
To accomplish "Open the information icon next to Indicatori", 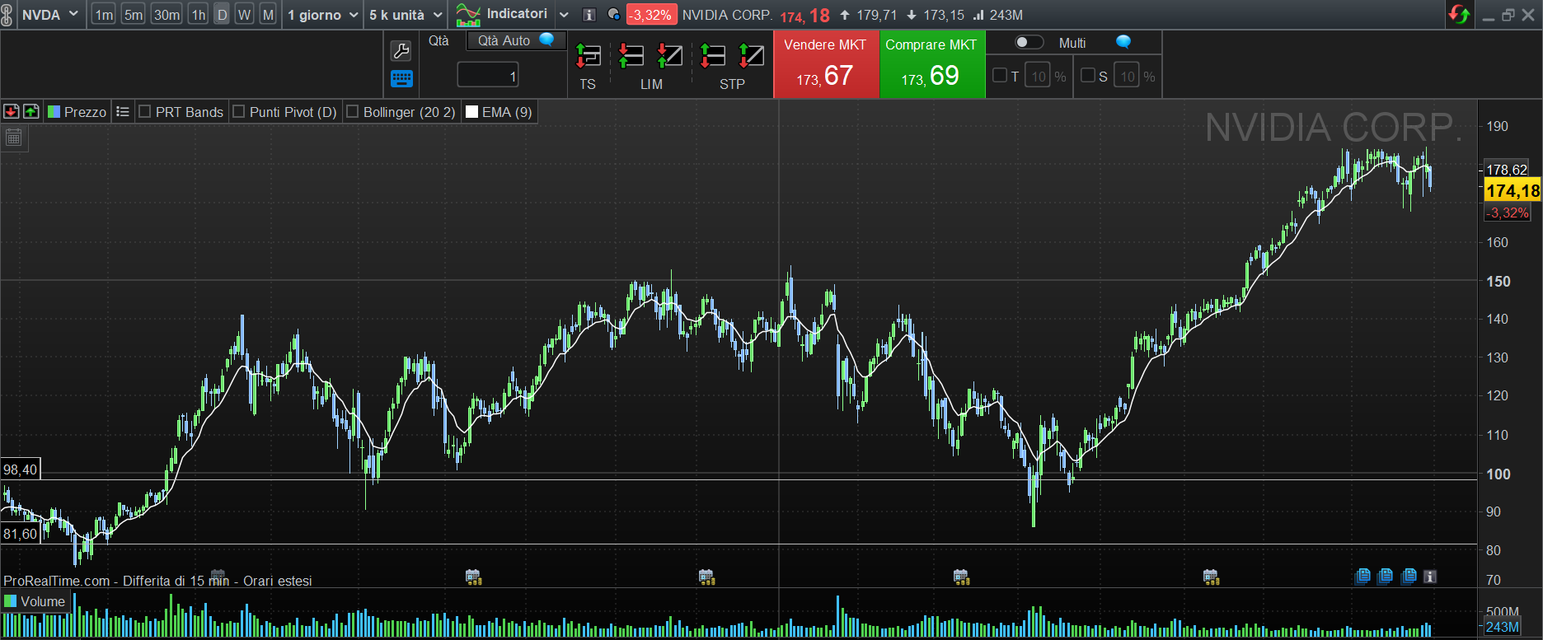I will coord(589,15).
